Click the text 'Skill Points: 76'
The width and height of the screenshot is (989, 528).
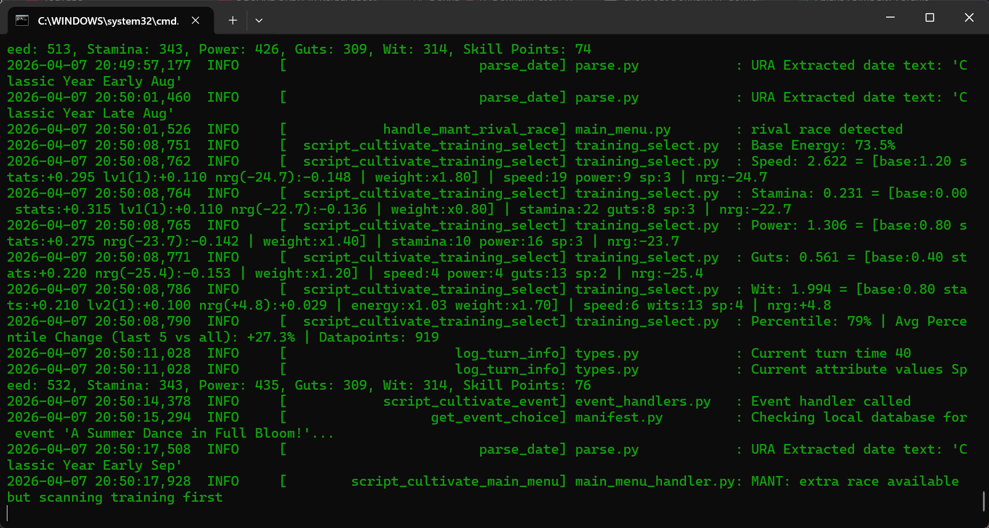pos(527,385)
